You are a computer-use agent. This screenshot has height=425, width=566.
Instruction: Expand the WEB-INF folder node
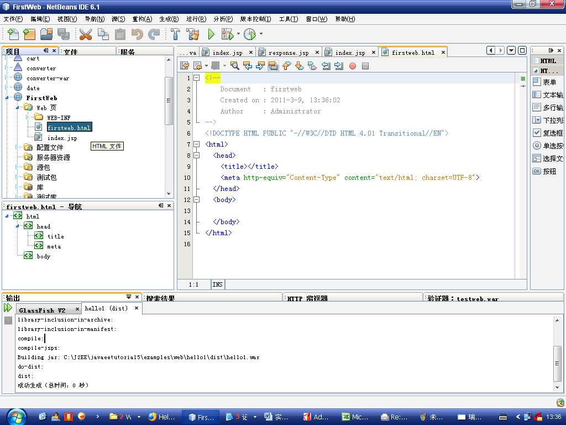point(28,117)
